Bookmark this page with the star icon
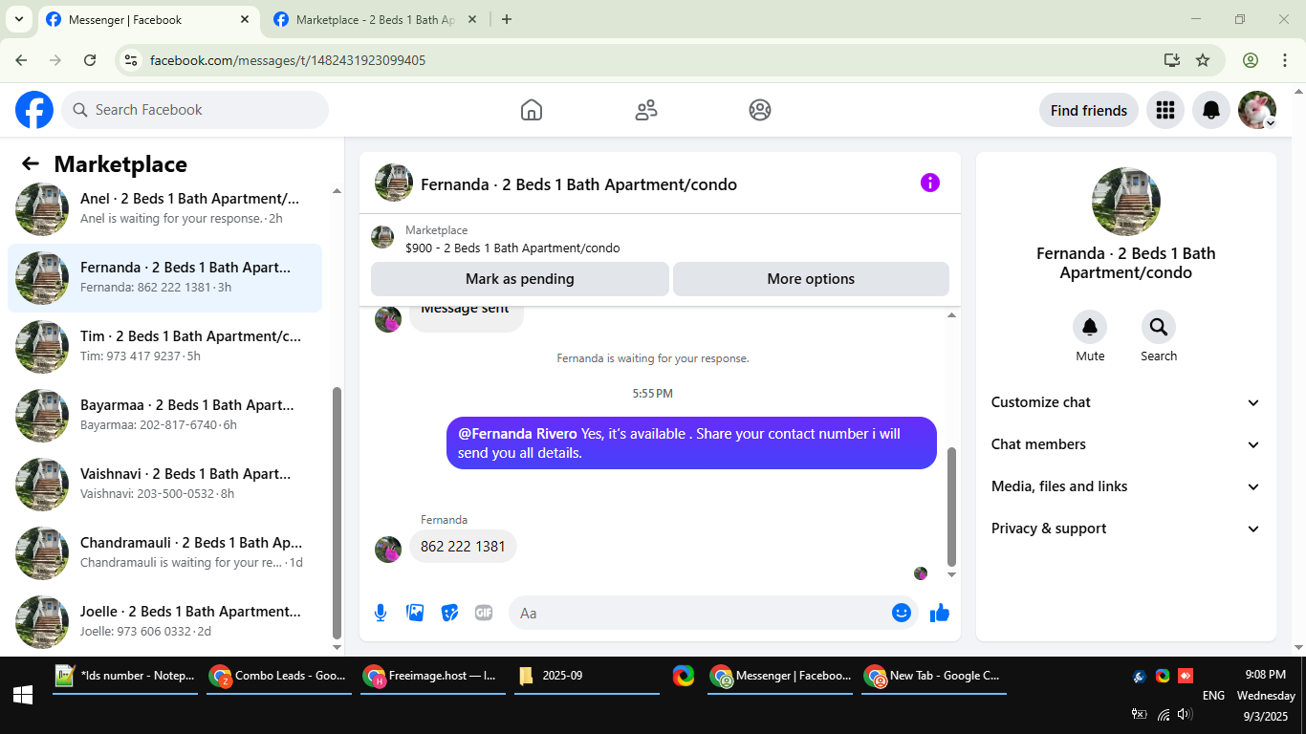1306x734 pixels. pyautogui.click(x=1203, y=60)
